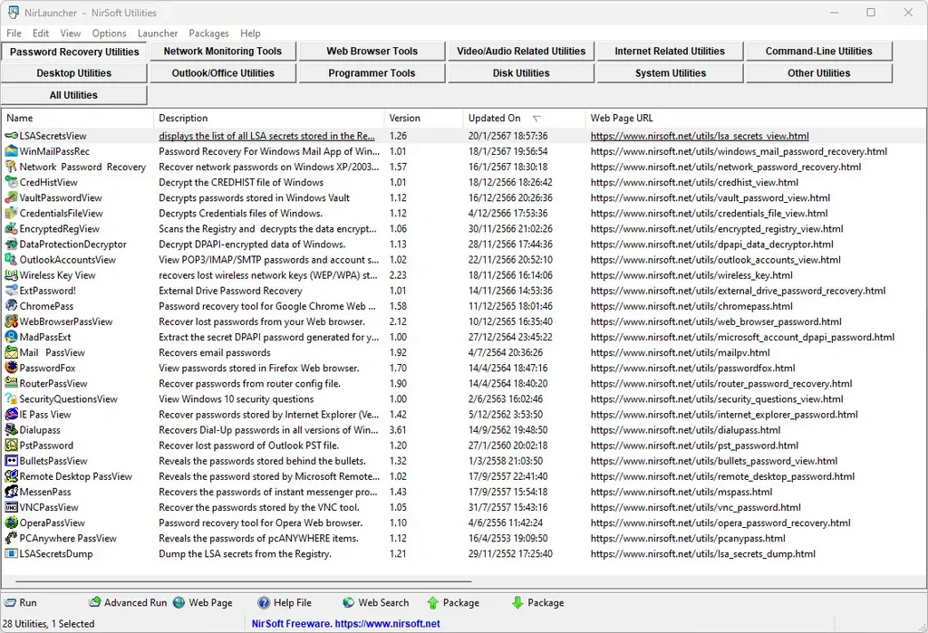Click the VNCPassView icon
This screenshot has height=633, width=928.
pyautogui.click(x=11, y=508)
